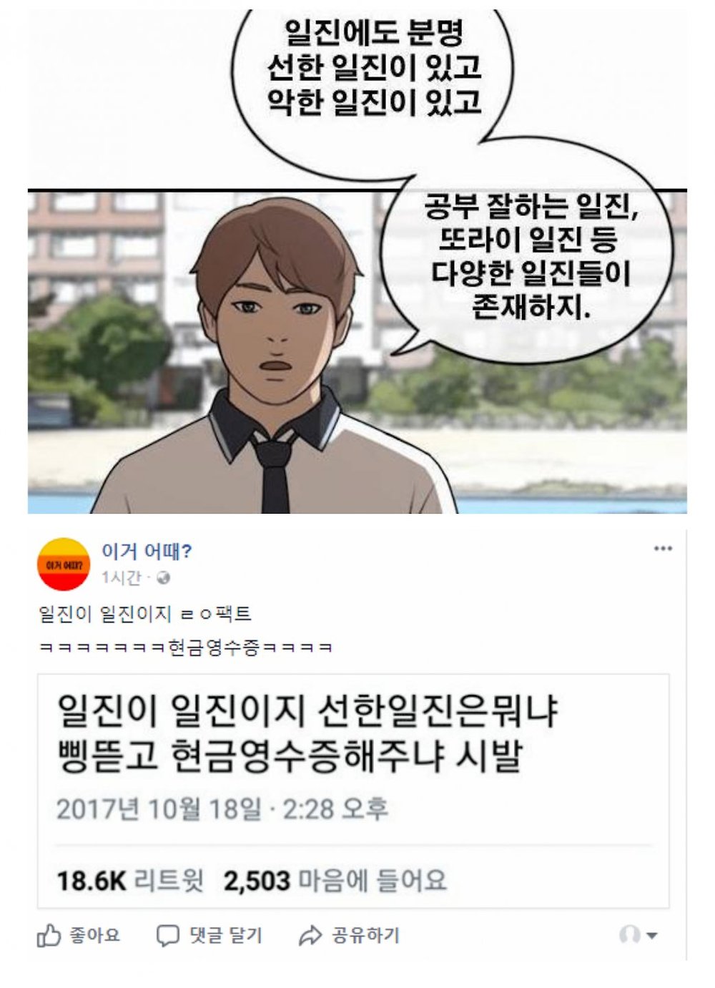Screen dimensions: 715x988
Task: Open the embedded tweet screenshot card
Action: [353, 791]
